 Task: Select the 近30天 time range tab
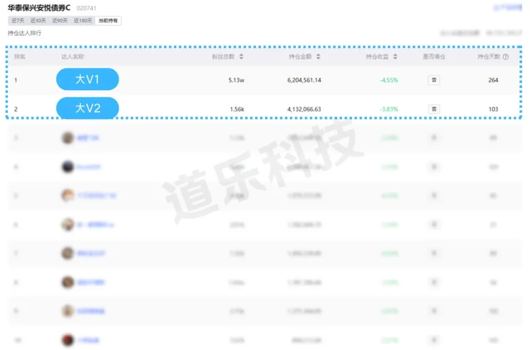coord(38,21)
